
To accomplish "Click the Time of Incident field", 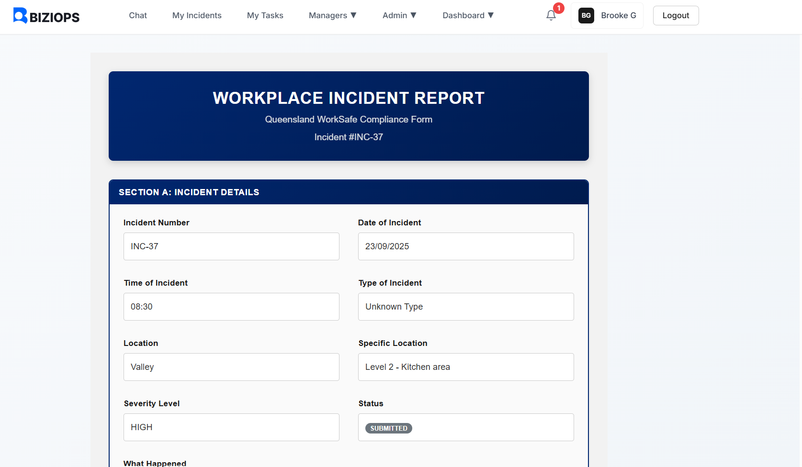I will point(231,307).
